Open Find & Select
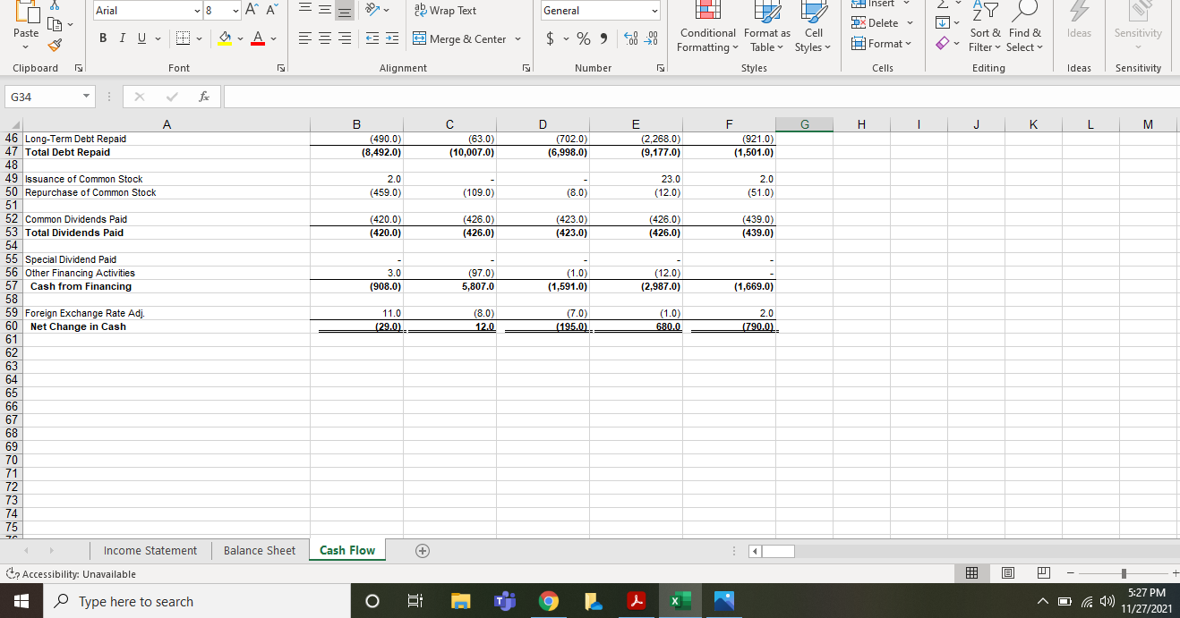 click(1024, 27)
